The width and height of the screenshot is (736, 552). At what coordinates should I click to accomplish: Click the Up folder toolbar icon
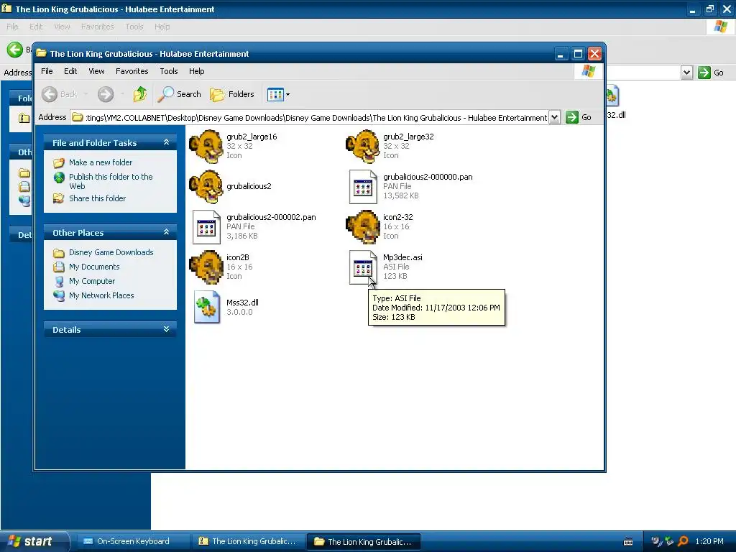[140, 94]
